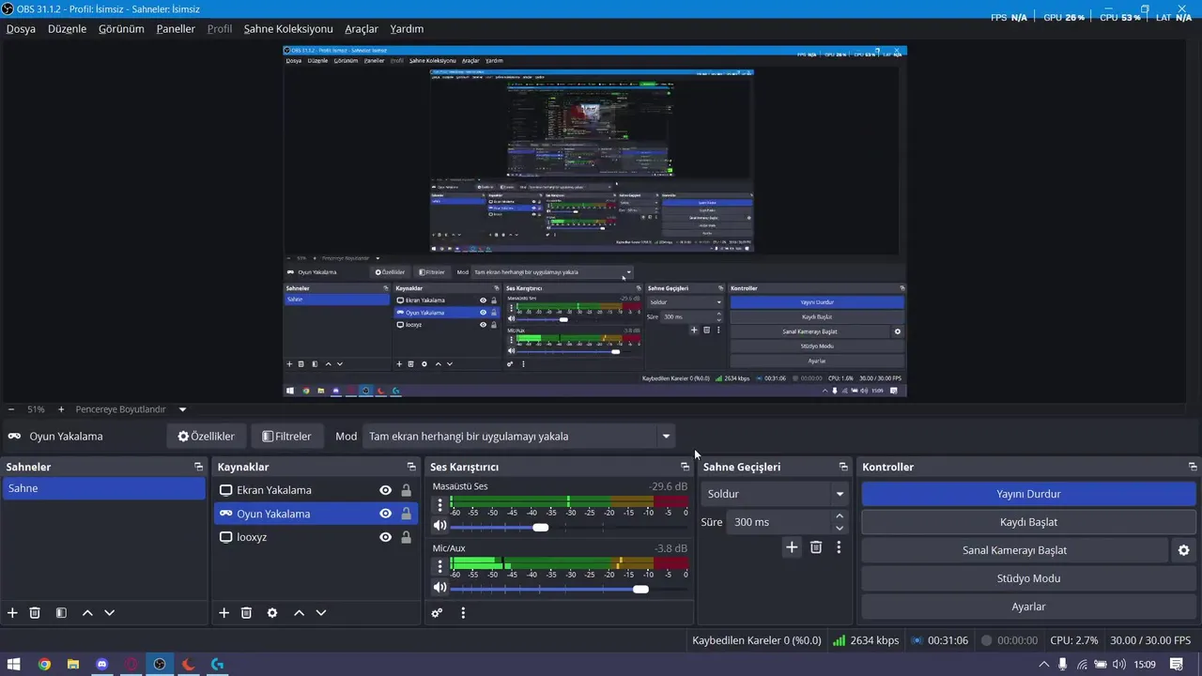Toggle visibility of Ekran Yakalama source
1202x676 pixels.
tap(385, 490)
